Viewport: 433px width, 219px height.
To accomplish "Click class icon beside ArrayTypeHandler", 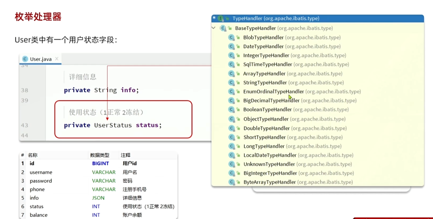I will pos(231,74).
